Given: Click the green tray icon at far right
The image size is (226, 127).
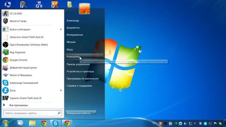Looking at the screenshot, I should (x=220, y=123).
